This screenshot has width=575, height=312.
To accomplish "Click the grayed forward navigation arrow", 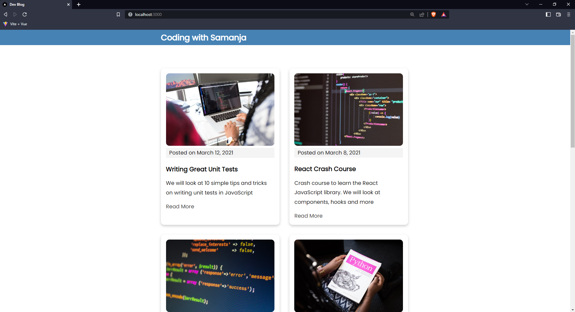I will [x=14, y=14].
